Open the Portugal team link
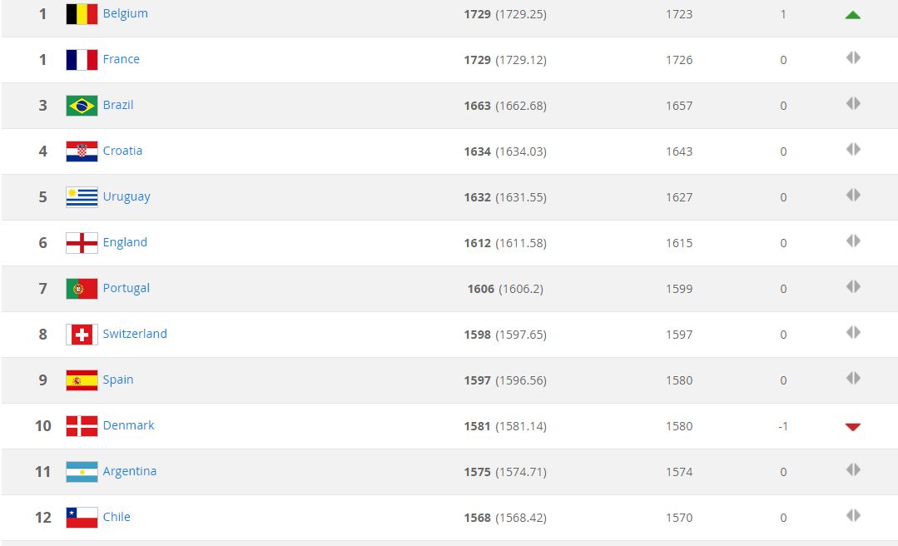The image size is (898, 546). 126,288
